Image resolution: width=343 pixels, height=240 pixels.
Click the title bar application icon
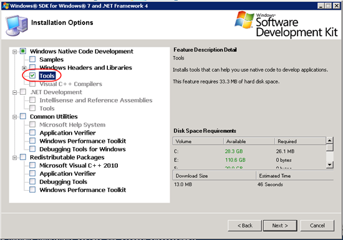pos(6,6)
